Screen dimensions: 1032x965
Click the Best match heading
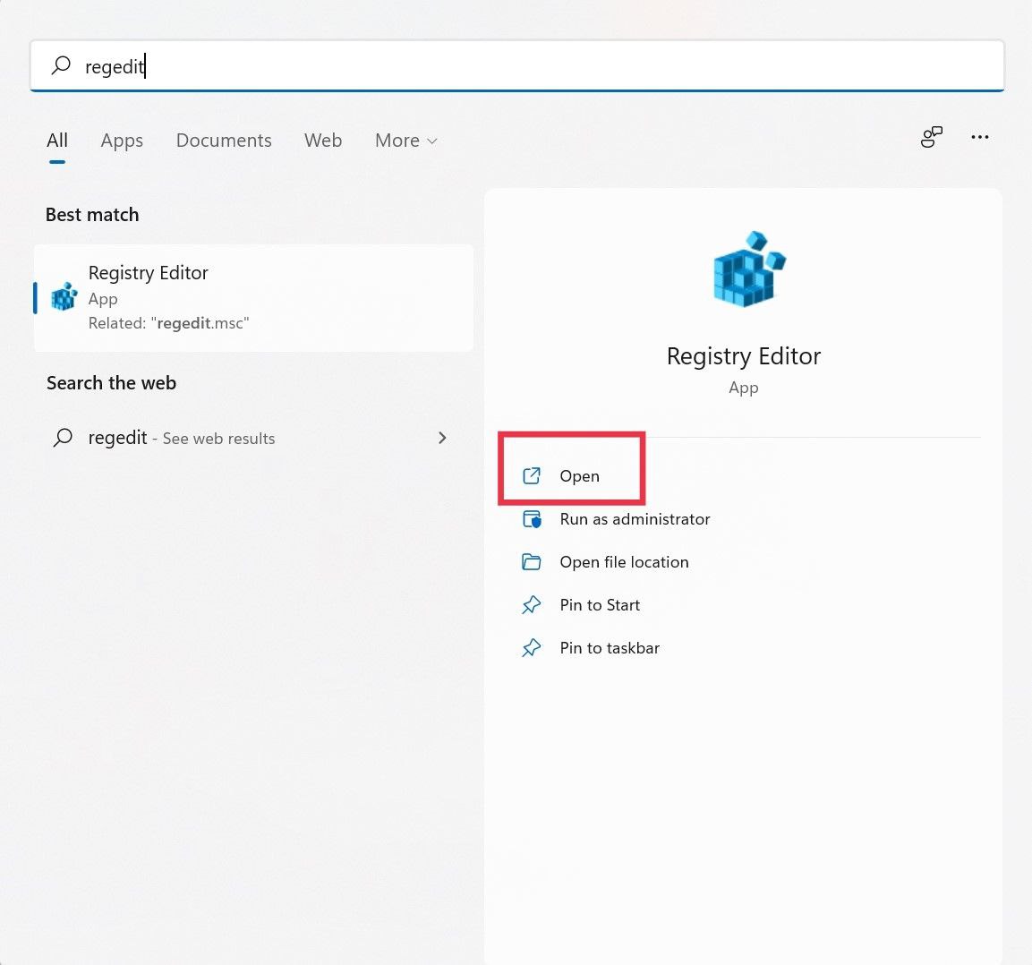click(92, 215)
